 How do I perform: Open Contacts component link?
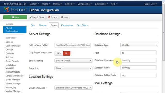coord(10,53)
